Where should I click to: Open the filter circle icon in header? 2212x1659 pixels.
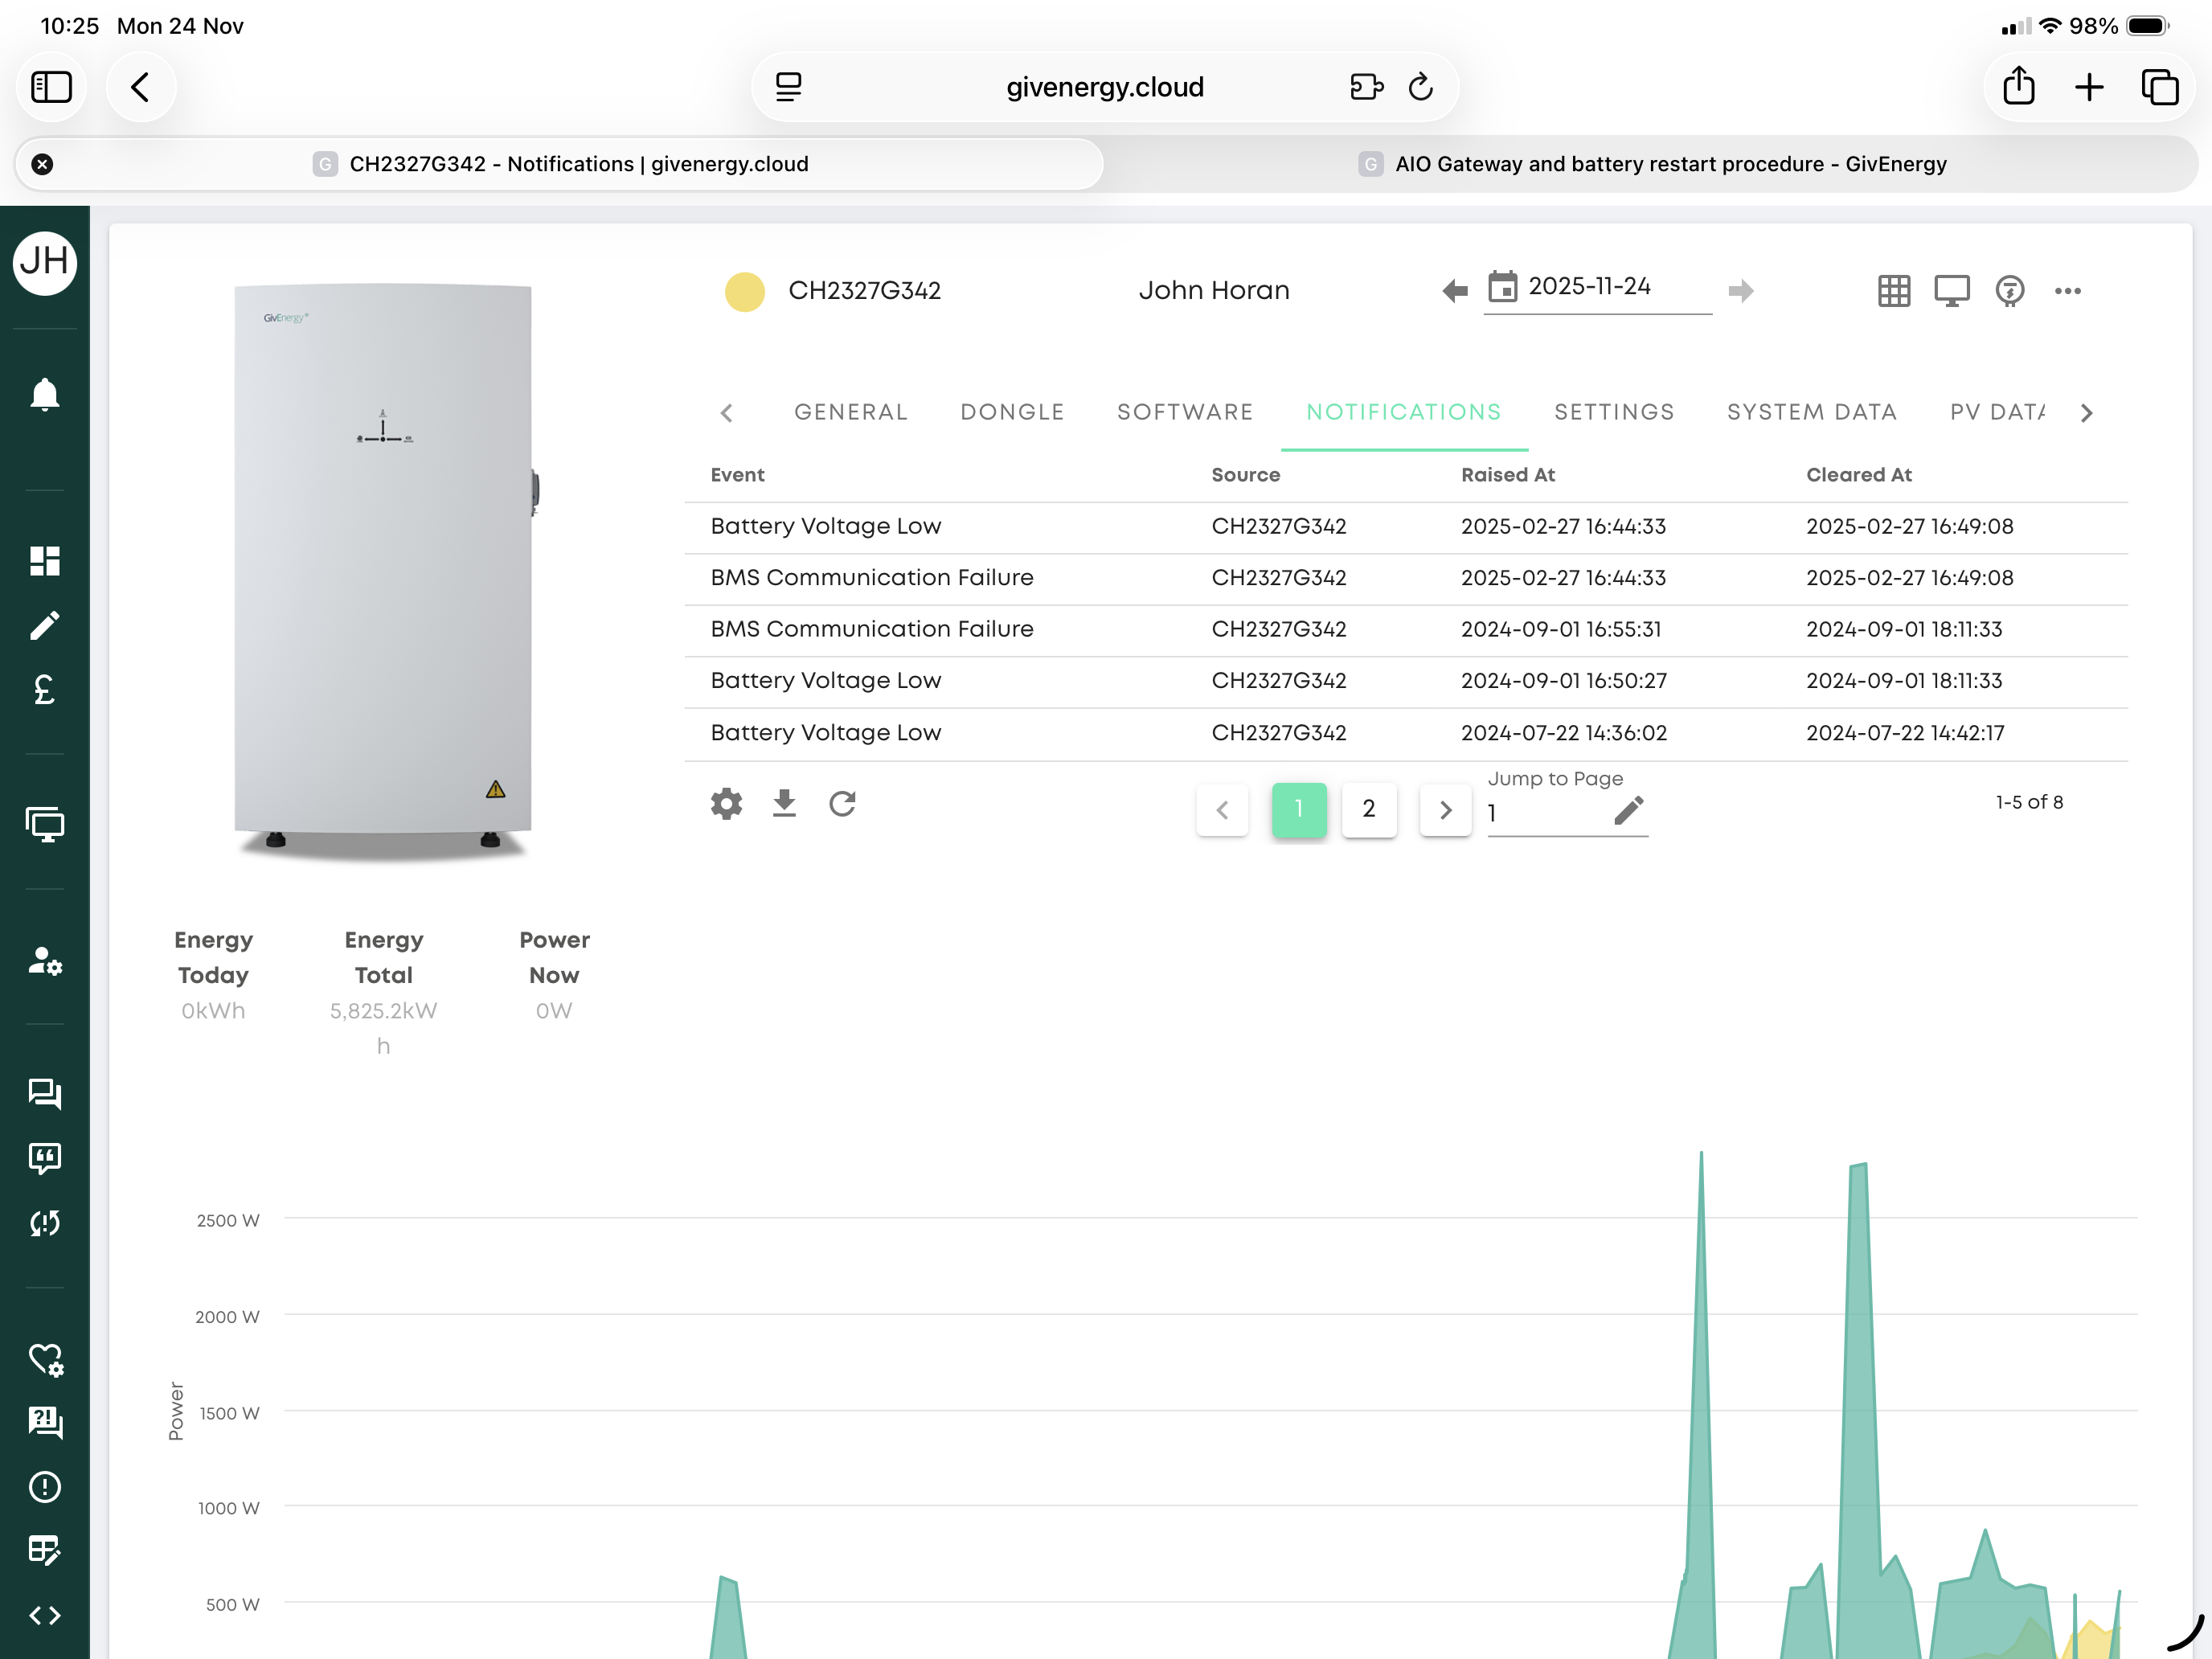point(2010,291)
